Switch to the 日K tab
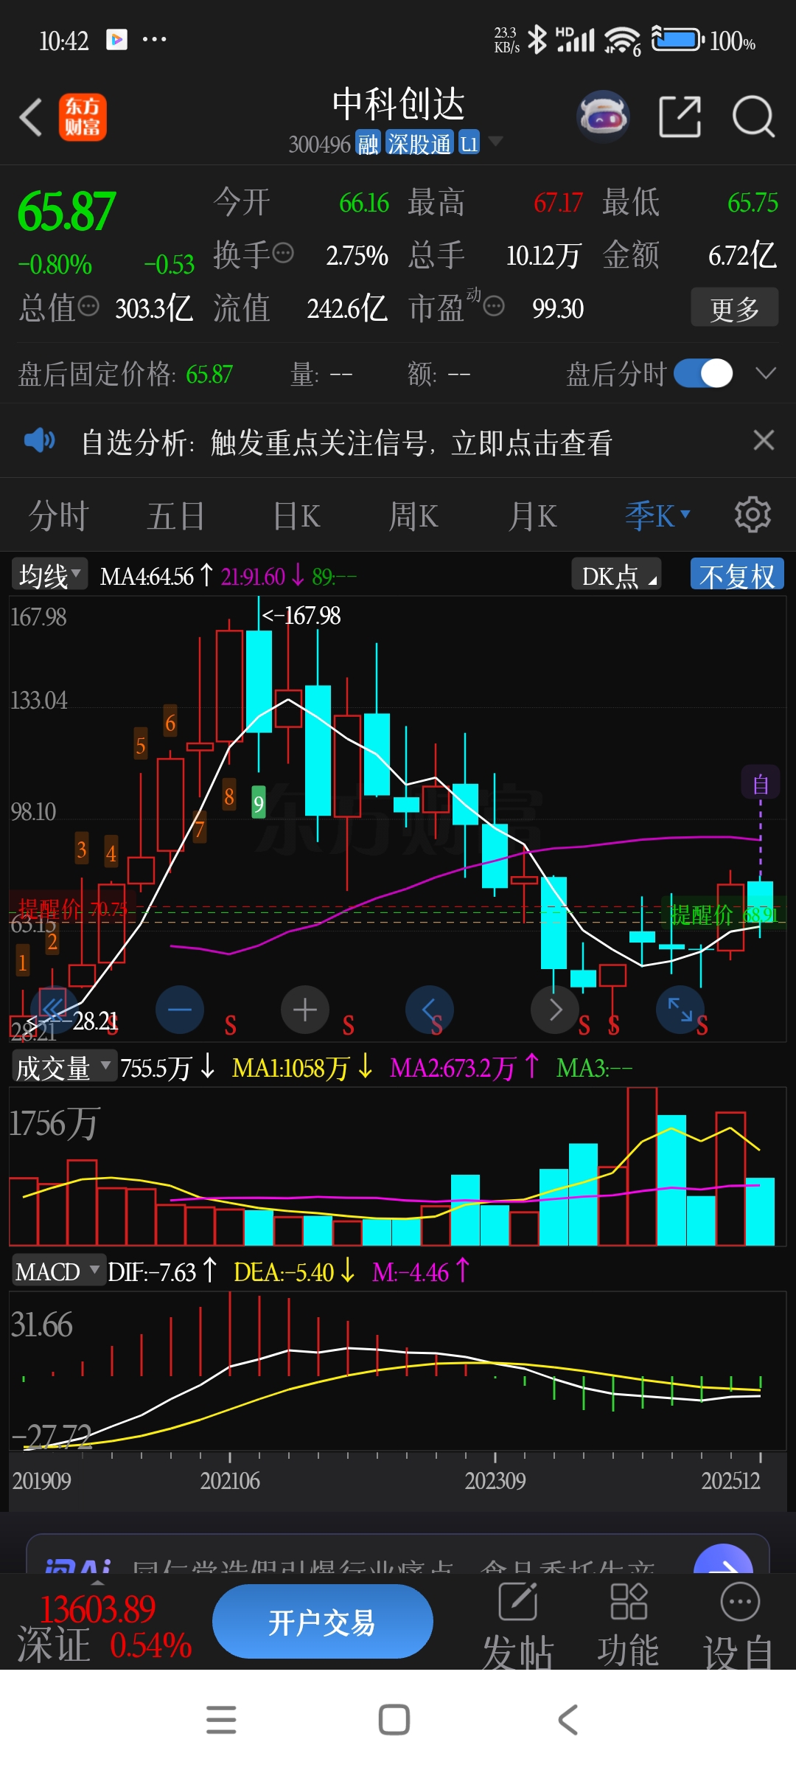This screenshot has width=796, height=1770. coord(296,515)
